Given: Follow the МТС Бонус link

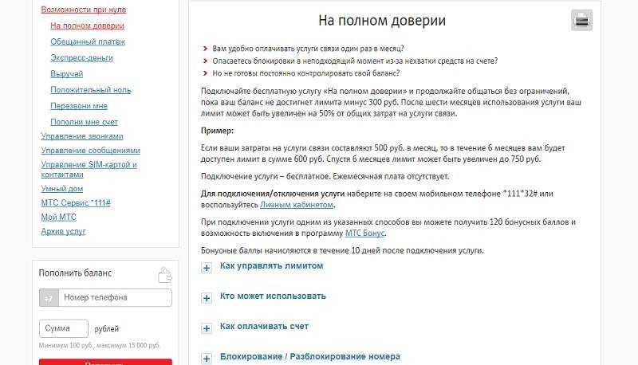Looking at the screenshot, I should click(x=364, y=234).
